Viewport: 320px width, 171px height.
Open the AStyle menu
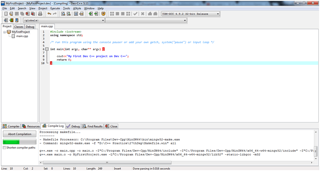77,8
